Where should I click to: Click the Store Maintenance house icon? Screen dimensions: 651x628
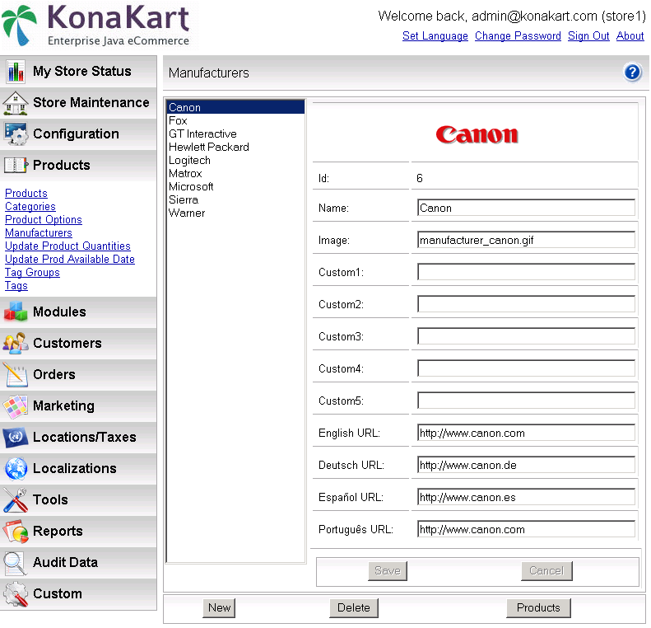click(x=16, y=103)
